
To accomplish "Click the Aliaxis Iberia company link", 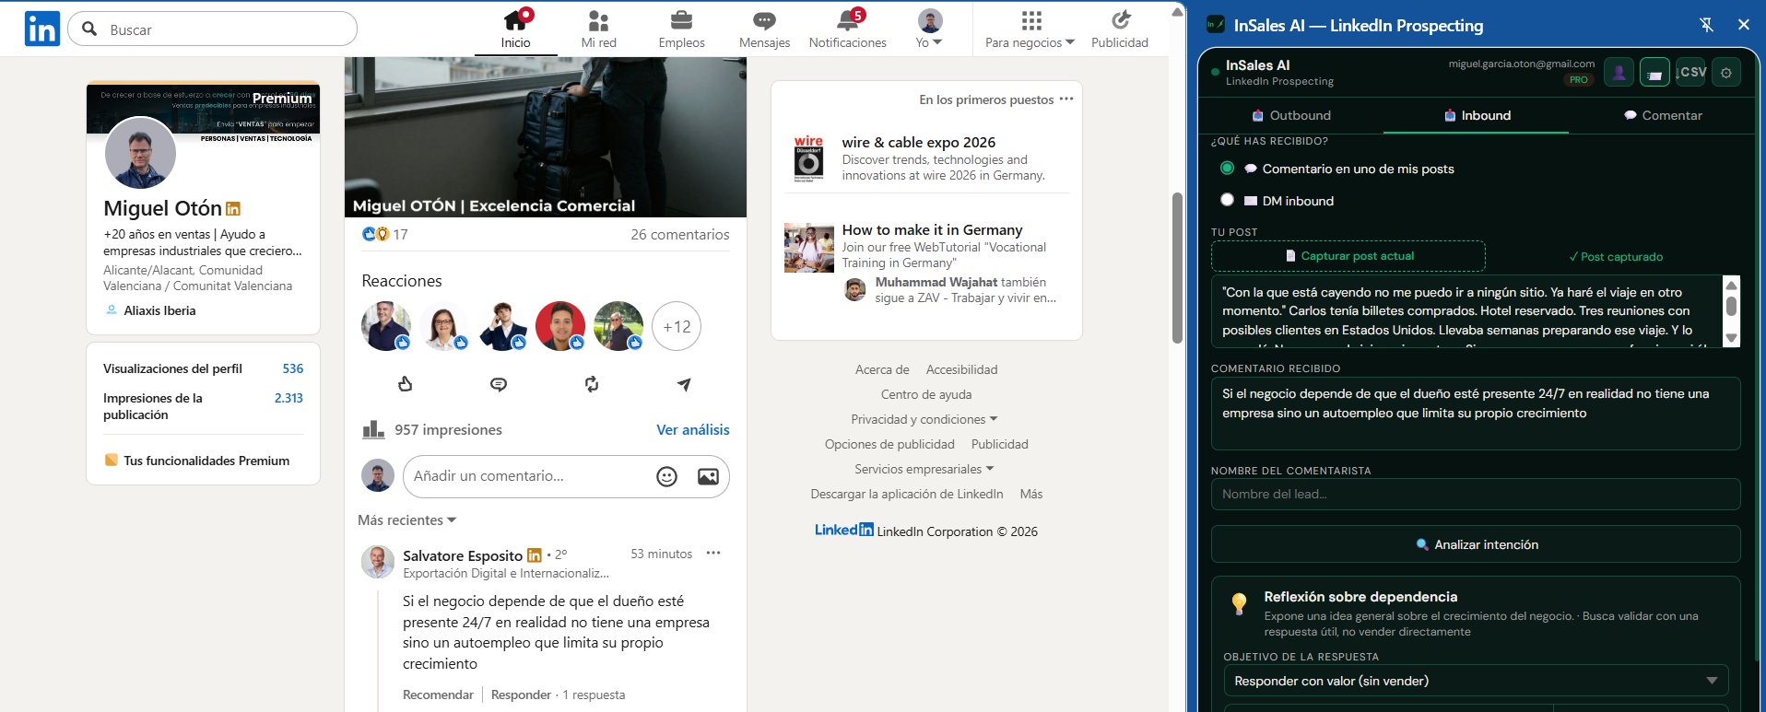I will pyautogui.click(x=159, y=310).
